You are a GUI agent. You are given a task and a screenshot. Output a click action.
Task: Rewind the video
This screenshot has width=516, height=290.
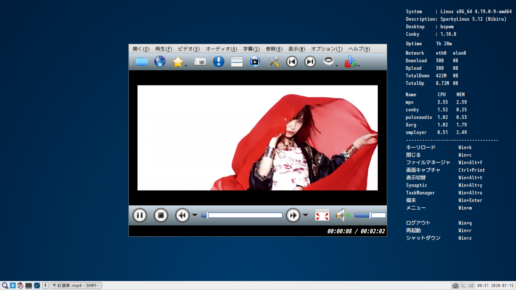coord(182,215)
